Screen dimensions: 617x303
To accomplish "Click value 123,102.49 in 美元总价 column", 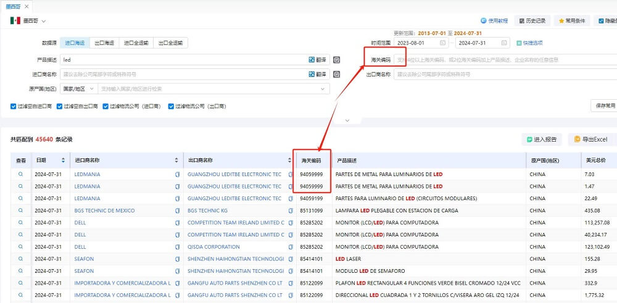I will coord(598,247).
